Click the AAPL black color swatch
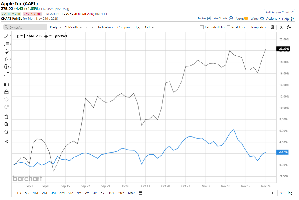This screenshot has width=299, height=200. point(25,36)
